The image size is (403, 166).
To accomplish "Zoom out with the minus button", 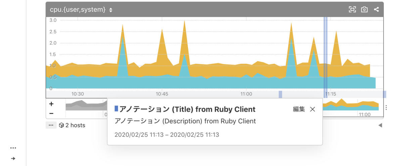I will [x=51, y=113].
